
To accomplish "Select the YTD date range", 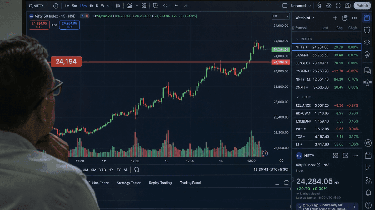I will click(102, 170).
